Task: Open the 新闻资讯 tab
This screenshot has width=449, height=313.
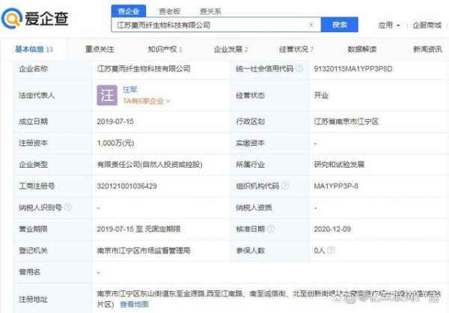Action: [x=427, y=49]
